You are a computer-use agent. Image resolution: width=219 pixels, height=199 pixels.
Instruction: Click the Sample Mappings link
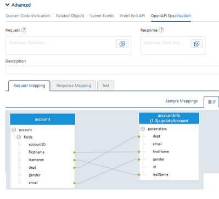[182, 101]
